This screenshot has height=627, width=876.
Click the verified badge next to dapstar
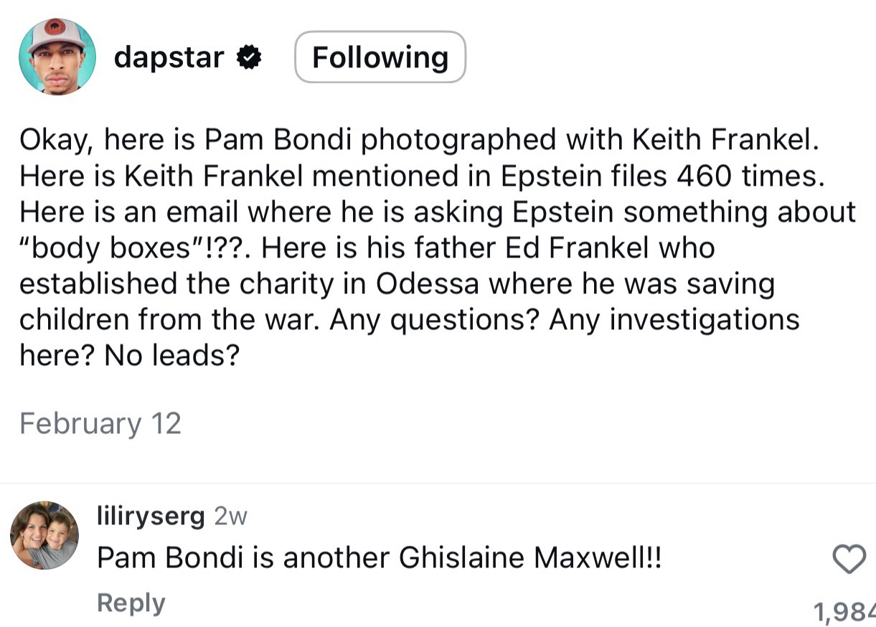249,57
